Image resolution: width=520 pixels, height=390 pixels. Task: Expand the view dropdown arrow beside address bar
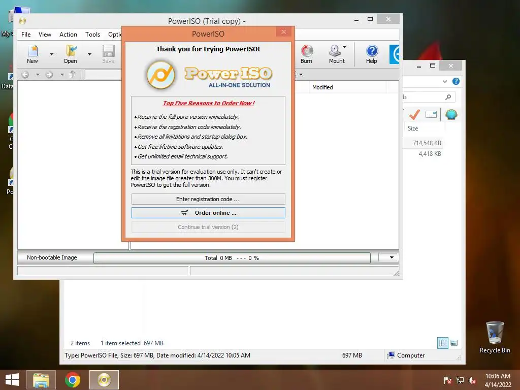pos(301,75)
